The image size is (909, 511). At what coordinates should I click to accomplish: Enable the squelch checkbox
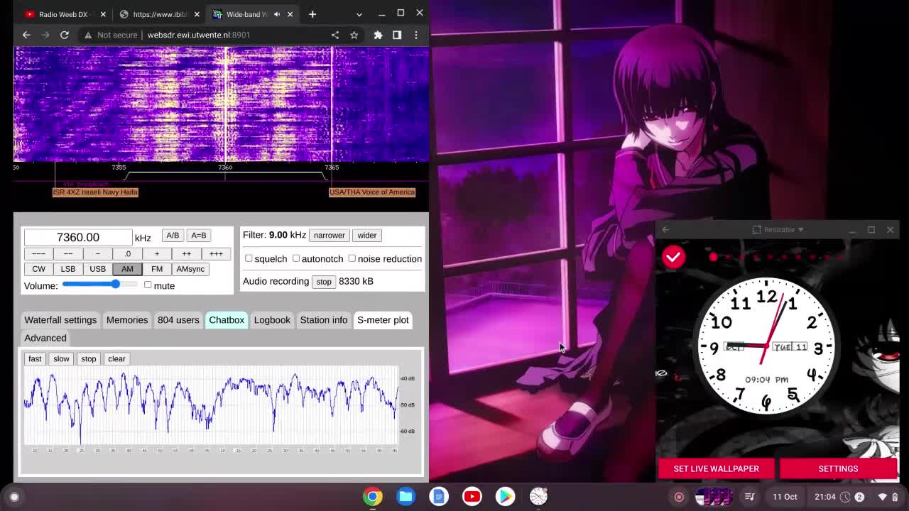[249, 258]
